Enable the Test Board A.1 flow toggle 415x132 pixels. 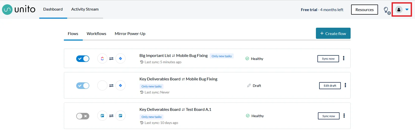point(83,116)
